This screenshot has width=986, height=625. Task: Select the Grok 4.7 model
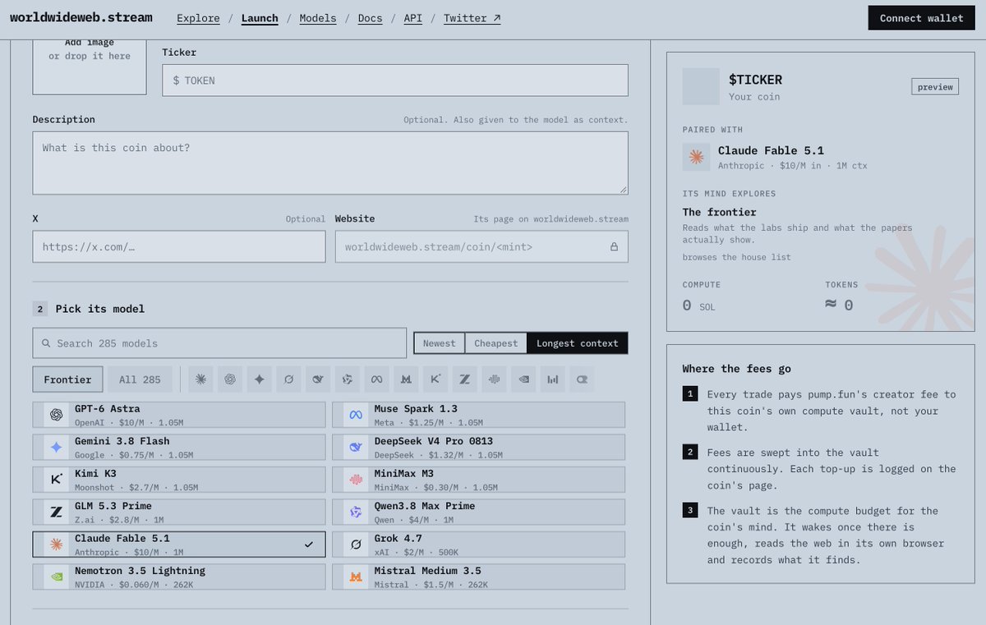[x=478, y=544]
